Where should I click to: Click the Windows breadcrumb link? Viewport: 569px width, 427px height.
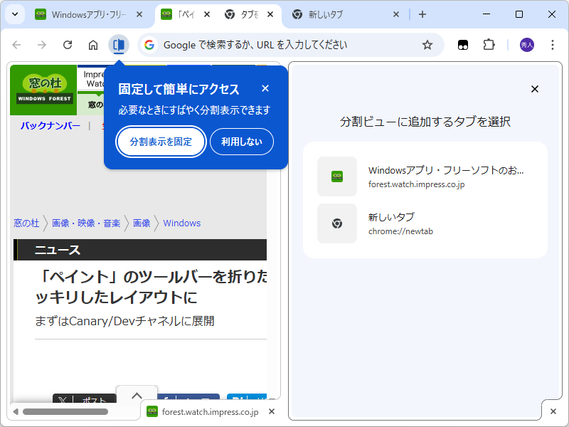point(181,223)
